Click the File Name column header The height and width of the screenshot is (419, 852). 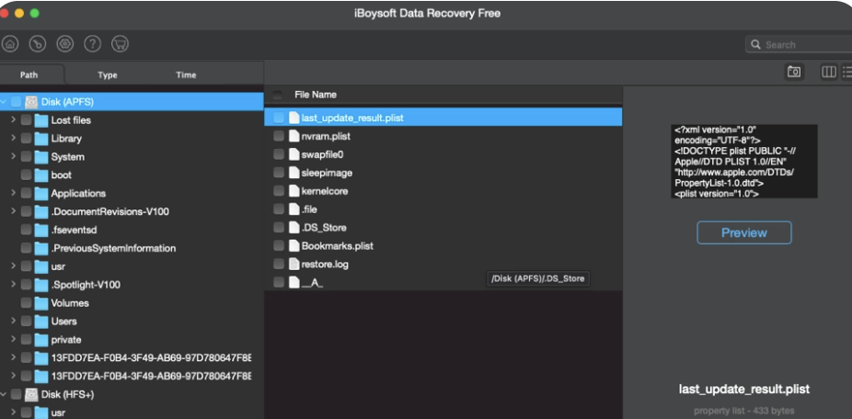click(x=316, y=95)
